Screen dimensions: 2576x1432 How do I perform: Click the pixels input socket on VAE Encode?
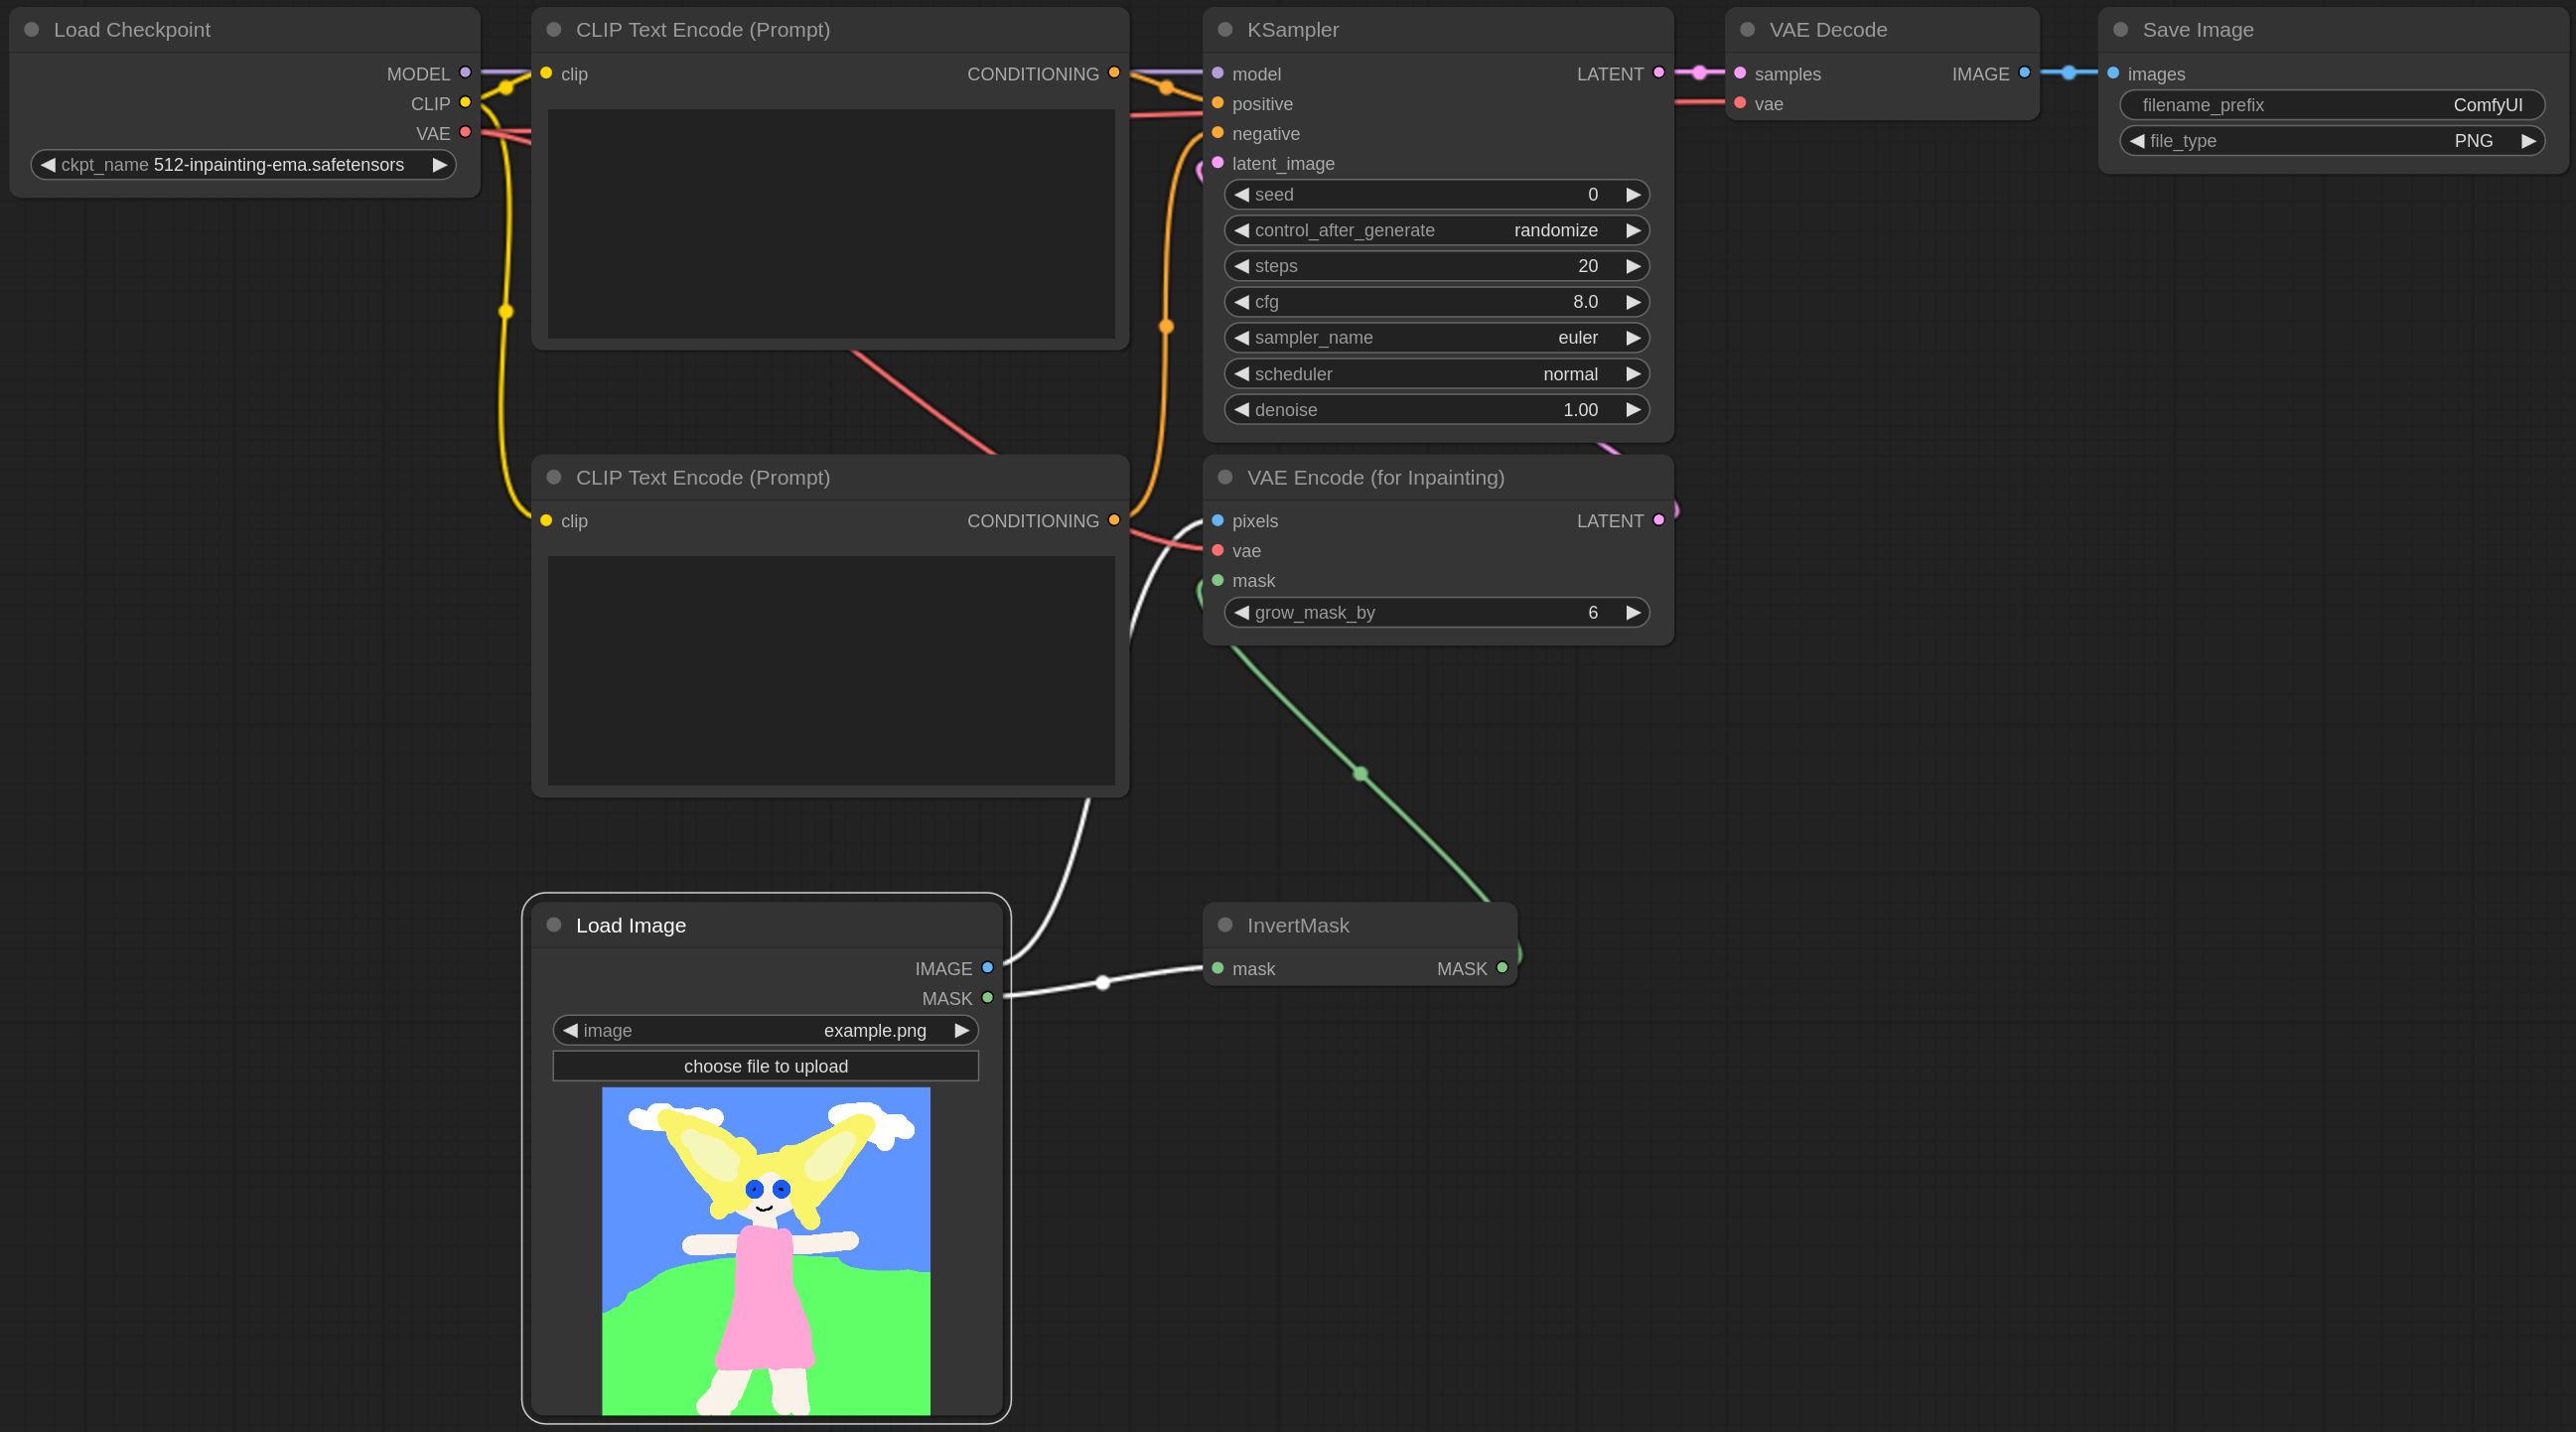coord(1217,521)
